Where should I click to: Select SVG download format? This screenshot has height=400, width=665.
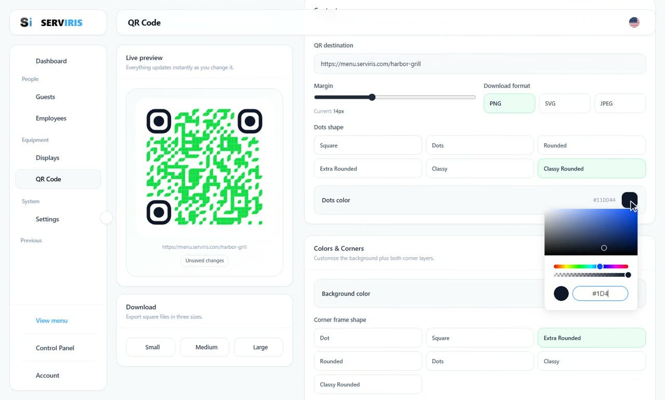click(565, 103)
